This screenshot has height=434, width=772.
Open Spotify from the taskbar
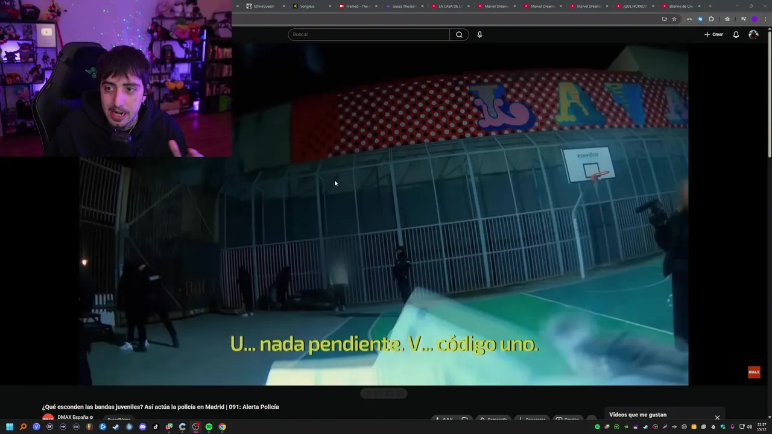tap(209, 427)
